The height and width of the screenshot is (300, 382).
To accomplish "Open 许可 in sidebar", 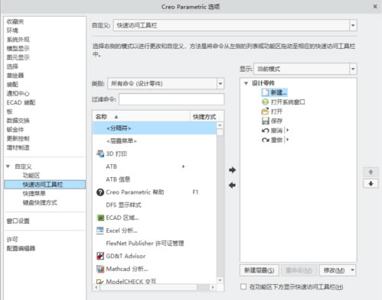I will [12, 240].
